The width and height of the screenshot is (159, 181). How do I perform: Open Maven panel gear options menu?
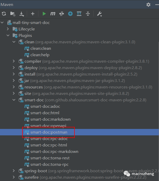coord(148,5)
